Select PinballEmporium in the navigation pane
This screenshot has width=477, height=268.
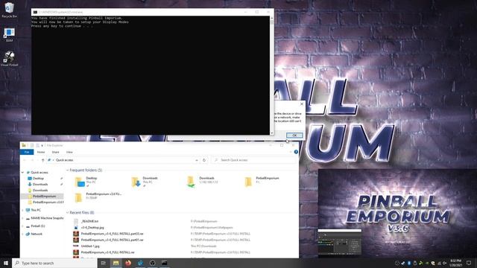pos(44,197)
